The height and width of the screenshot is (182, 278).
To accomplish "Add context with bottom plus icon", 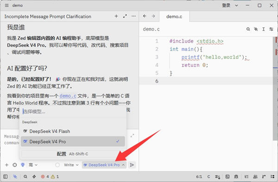I will [x=6, y=165].
